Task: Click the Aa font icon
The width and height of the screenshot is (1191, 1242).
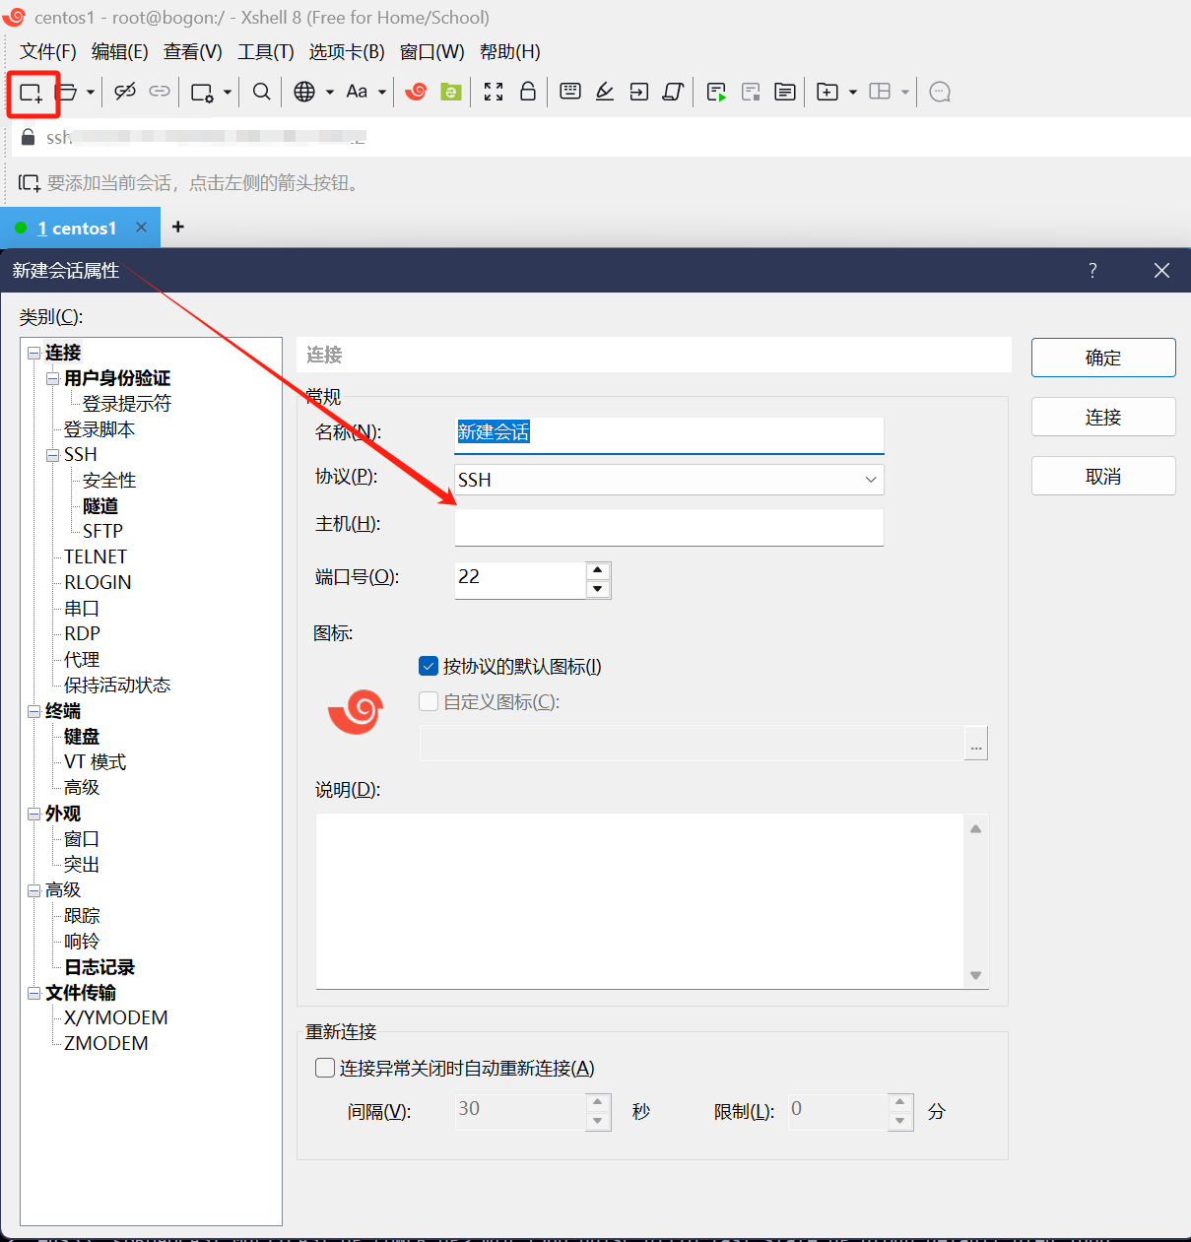Action: pyautogui.click(x=357, y=92)
